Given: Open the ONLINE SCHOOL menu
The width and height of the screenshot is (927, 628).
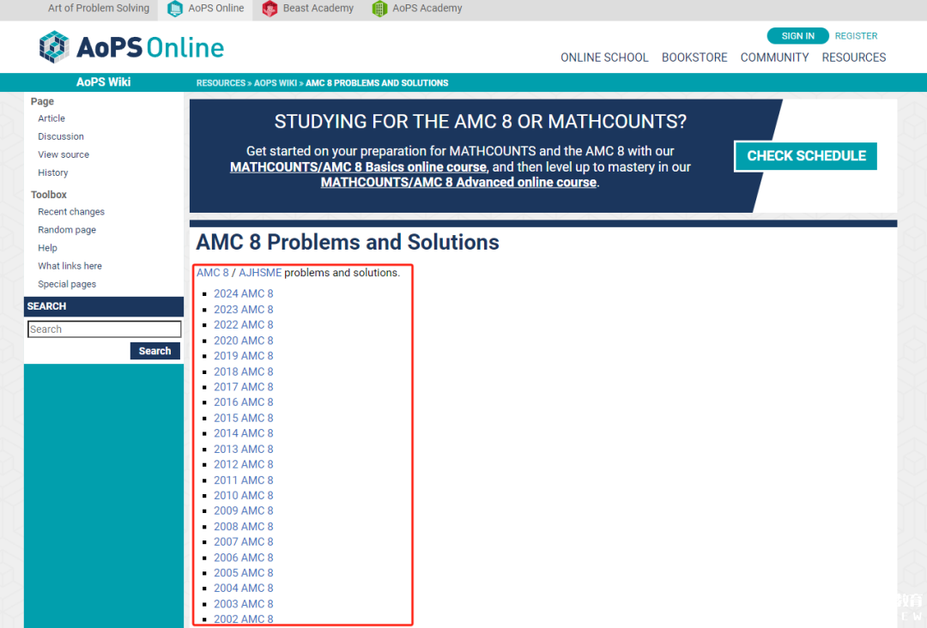Looking at the screenshot, I should [604, 57].
